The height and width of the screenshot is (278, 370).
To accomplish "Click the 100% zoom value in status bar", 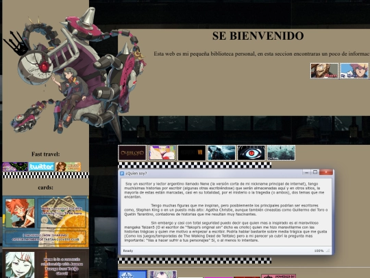I will tap(319, 251).
